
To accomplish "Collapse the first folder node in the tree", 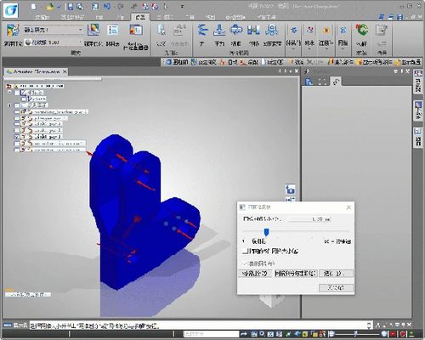I will 9,93.
